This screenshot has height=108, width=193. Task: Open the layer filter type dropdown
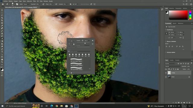click(x=170, y=64)
